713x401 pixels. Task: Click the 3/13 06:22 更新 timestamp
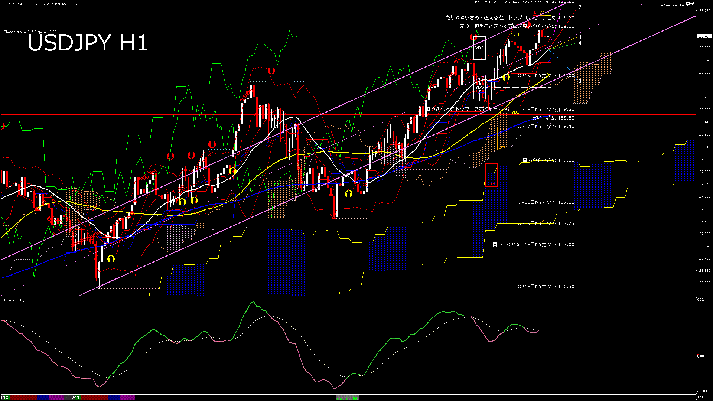coord(677,4)
